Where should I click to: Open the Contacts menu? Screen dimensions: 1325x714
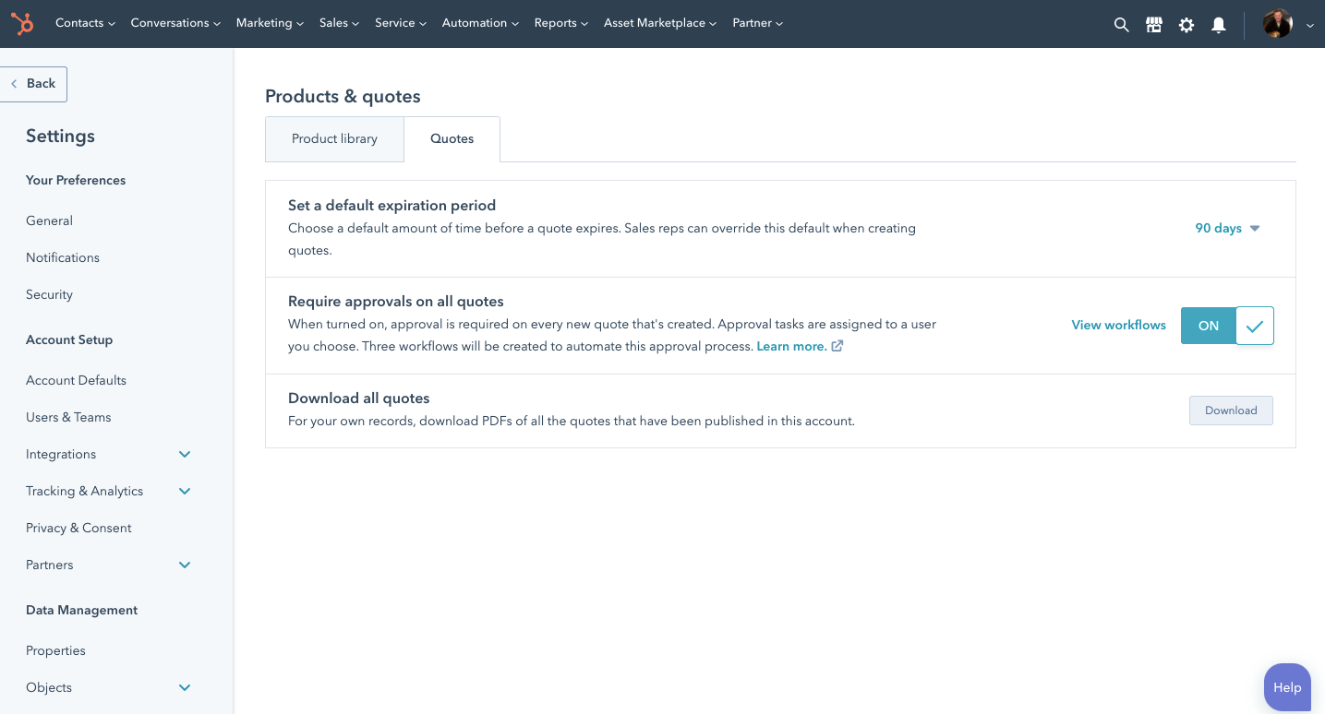pos(85,23)
